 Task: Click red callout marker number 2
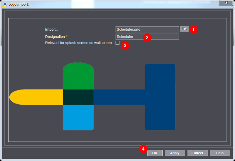coord(147,37)
